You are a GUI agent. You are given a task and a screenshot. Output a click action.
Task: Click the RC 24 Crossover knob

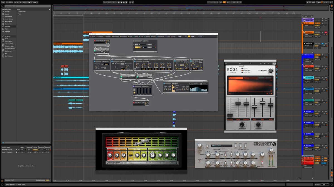(x=258, y=124)
